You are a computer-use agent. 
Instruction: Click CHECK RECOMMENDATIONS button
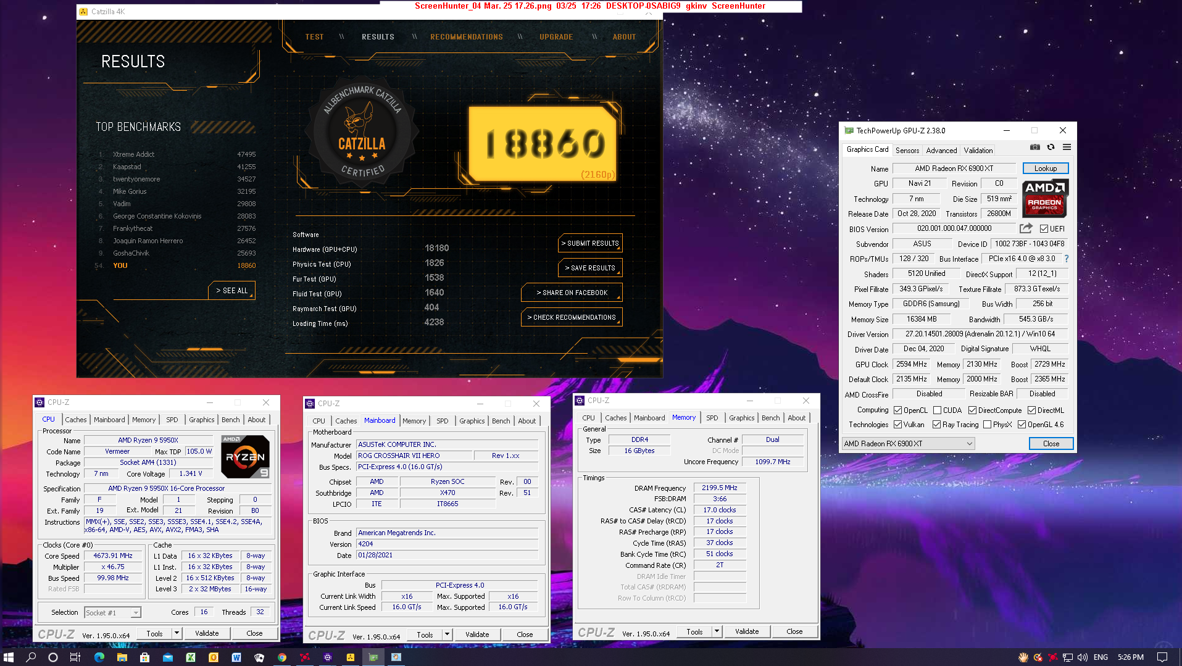[572, 317]
